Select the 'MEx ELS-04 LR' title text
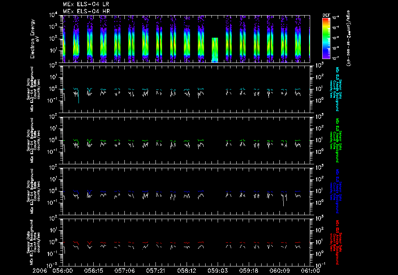 pos(86,4)
